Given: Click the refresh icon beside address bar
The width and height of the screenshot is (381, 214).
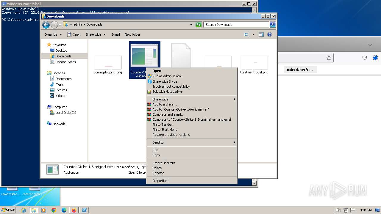Looking at the screenshot, I should point(199,25).
